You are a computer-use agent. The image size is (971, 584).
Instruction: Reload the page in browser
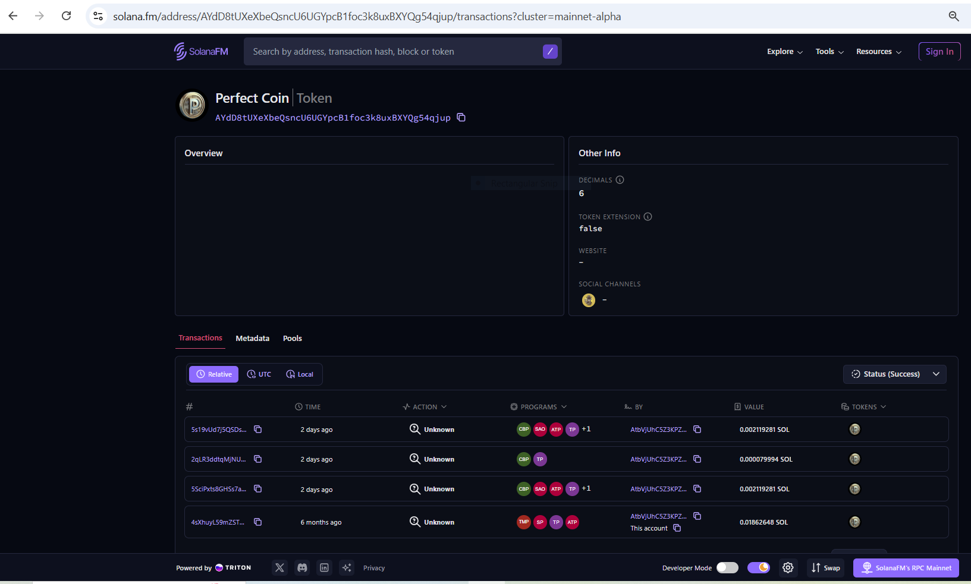[67, 16]
